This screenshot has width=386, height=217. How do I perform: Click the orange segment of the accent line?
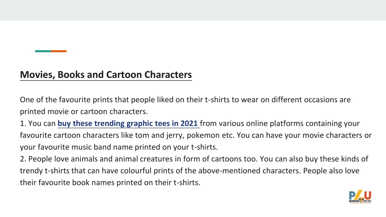58,51
